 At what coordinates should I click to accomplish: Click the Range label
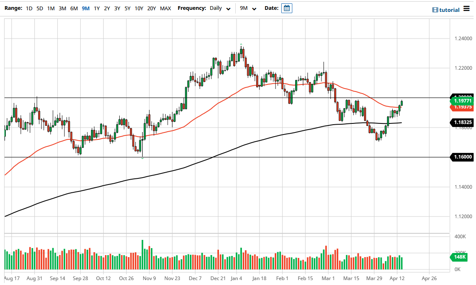tap(14, 8)
